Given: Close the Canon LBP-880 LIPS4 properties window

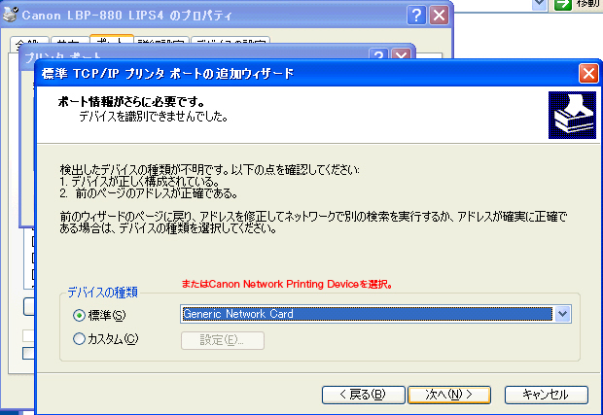Looking at the screenshot, I should pyautogui.click(x=439, y=16).
